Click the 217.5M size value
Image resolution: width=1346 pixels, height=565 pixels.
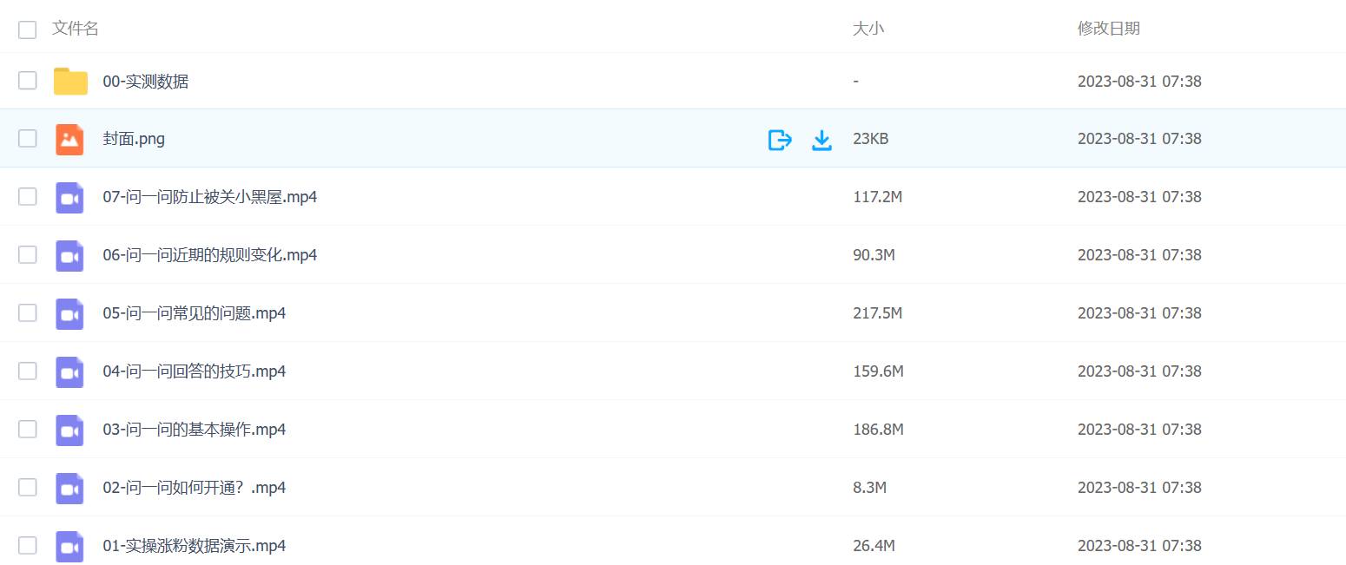[x=878, y=313]
